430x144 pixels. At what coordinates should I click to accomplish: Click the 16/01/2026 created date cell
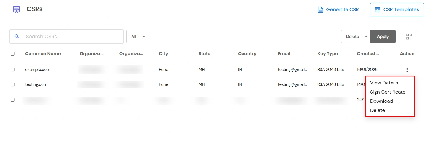click(x=367, y=70)
